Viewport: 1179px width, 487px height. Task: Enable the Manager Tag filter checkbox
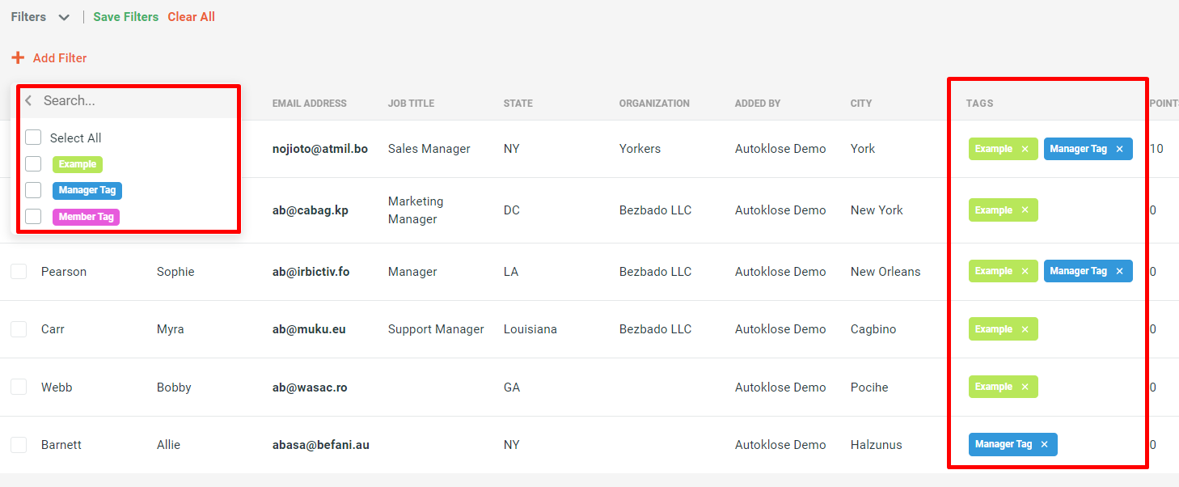coord(33,190)
